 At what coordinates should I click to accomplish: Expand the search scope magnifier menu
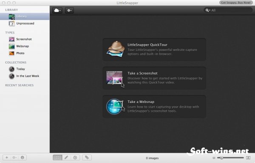pyautogui.click(x=208, y=10)
